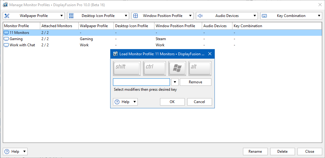Click Steam in Window Position Profile column

[161, 39]
